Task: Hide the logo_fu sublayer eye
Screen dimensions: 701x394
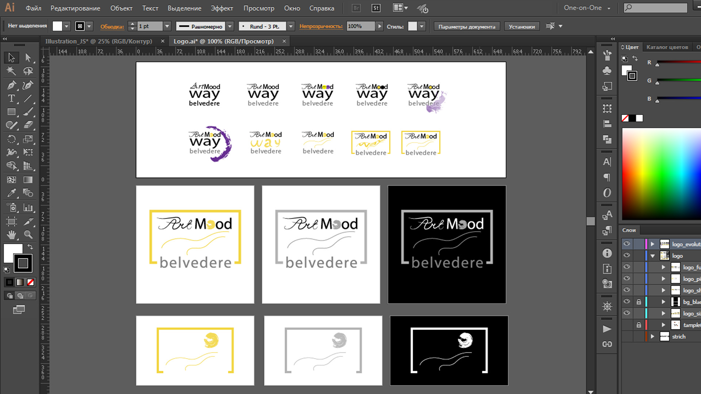Action: coord(627,267)
